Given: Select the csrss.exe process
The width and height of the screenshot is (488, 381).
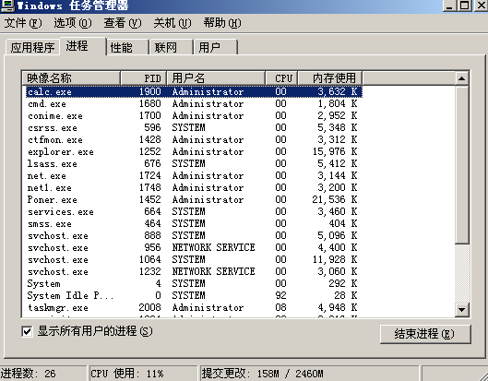Looking at the screenshot, I should point(194,127).
